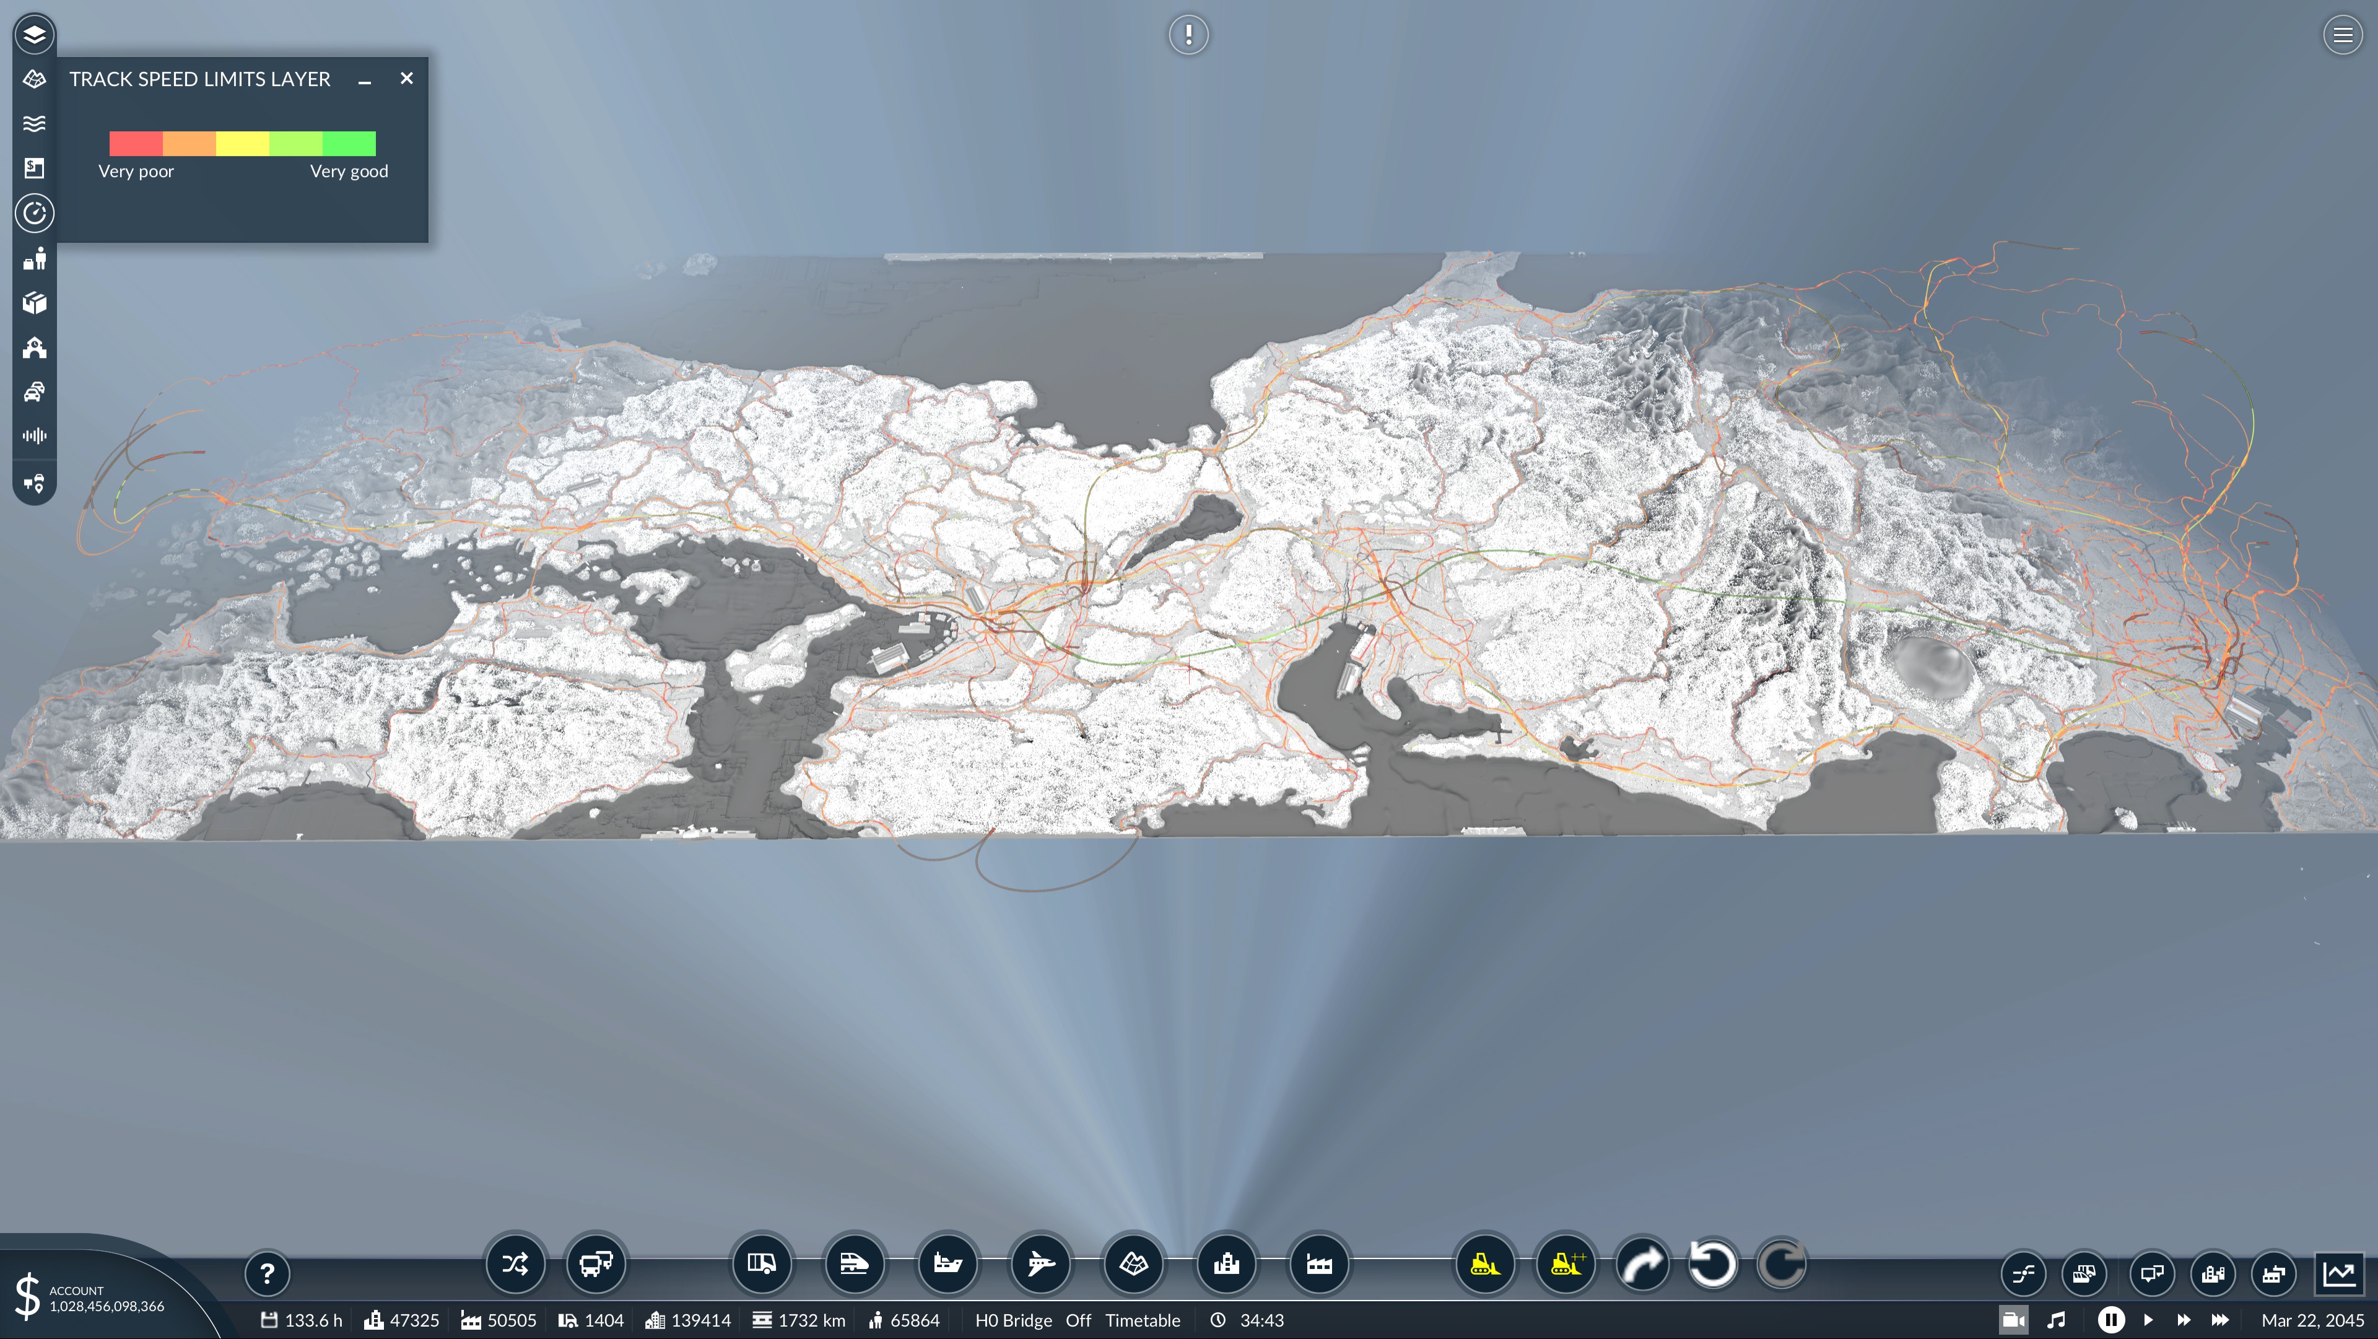Enable the contour lines terrain layer
This screenshot has width=2378, height=1339.
(34, 79)
